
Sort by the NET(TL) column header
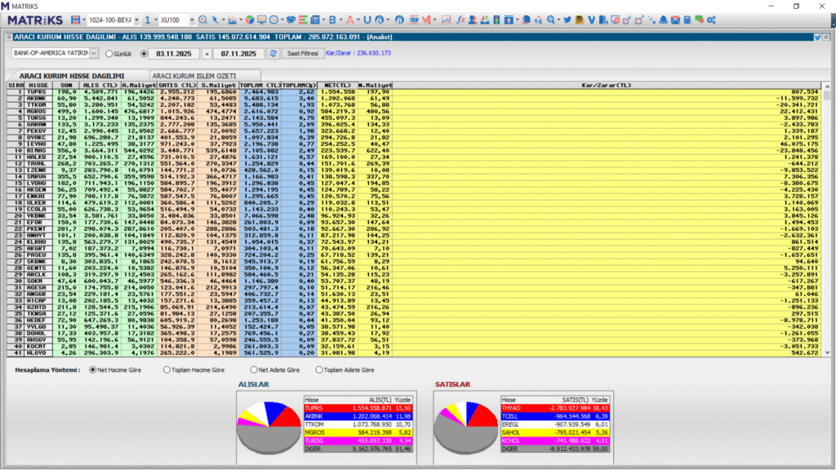click(337, 84)
